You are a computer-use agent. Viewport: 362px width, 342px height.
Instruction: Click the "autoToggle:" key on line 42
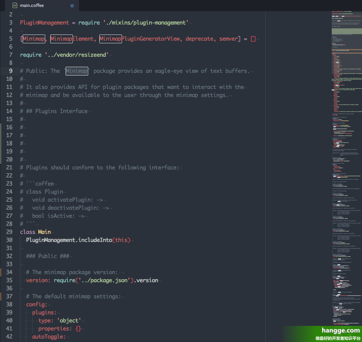click(49, 337)
